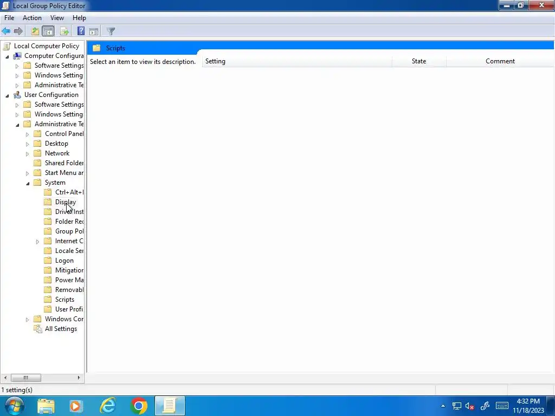The height and width of the screenshot is (416, 555).
Task: Click the Filter funnel toolbar icon
Action: (111, 31)
